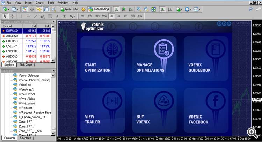Open the profiles dropdown icon
Image resolution: width=262 pixels, height=142 pixels.
click(15, 9)
